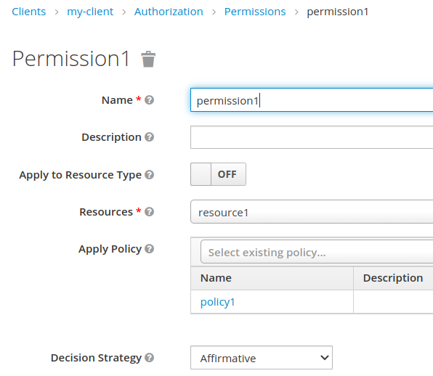Open the Resources resource1 selector
This screenshot has height=376, width=433.
[x=312, y=211]
